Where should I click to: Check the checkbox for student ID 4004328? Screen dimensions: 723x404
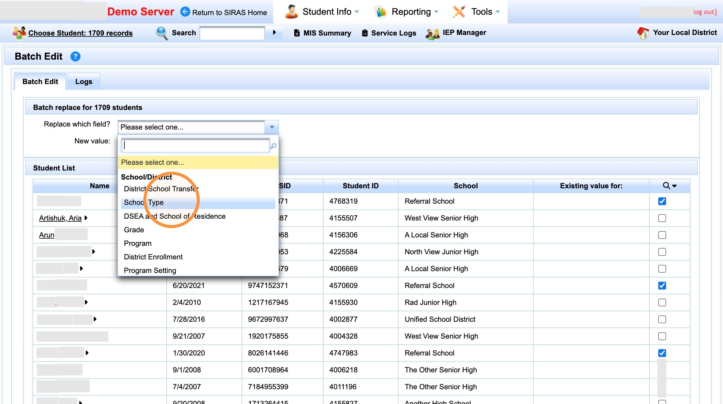click(662, 336)
